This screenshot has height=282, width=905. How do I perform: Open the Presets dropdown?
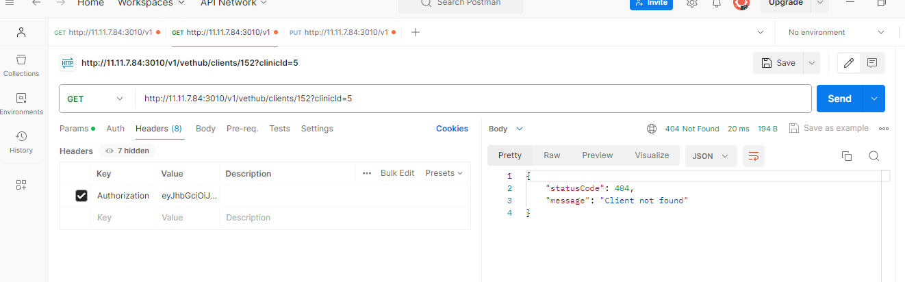pyautogui.click(x=444, y=173)
